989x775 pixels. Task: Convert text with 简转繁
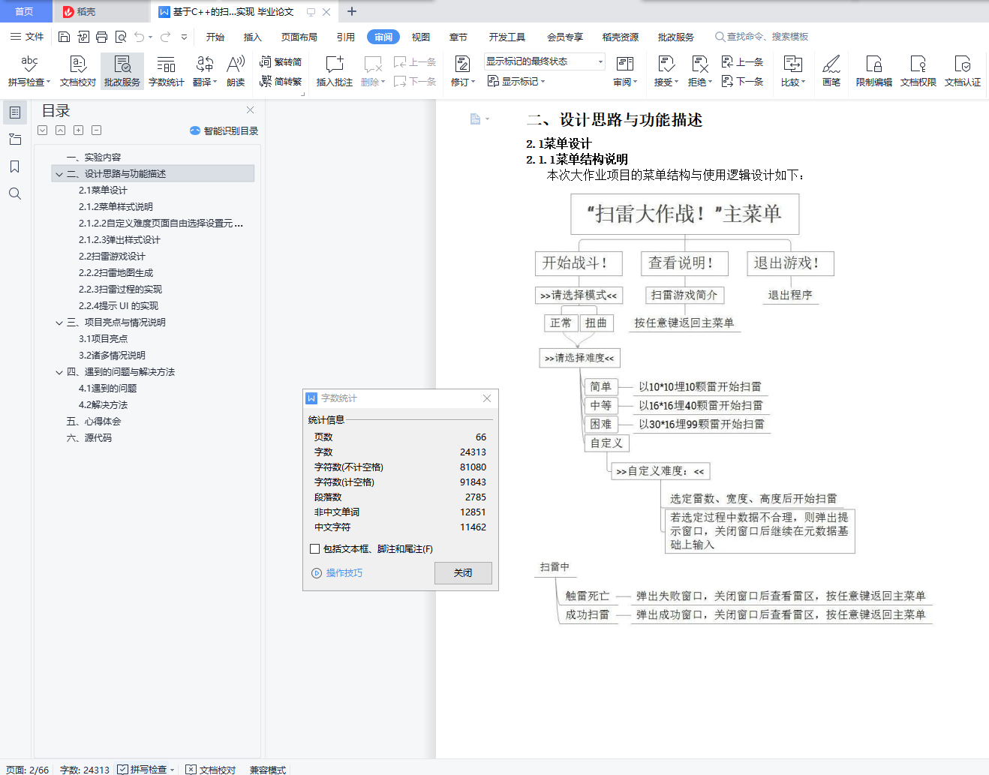281,81
